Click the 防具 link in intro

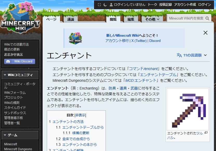112,88
